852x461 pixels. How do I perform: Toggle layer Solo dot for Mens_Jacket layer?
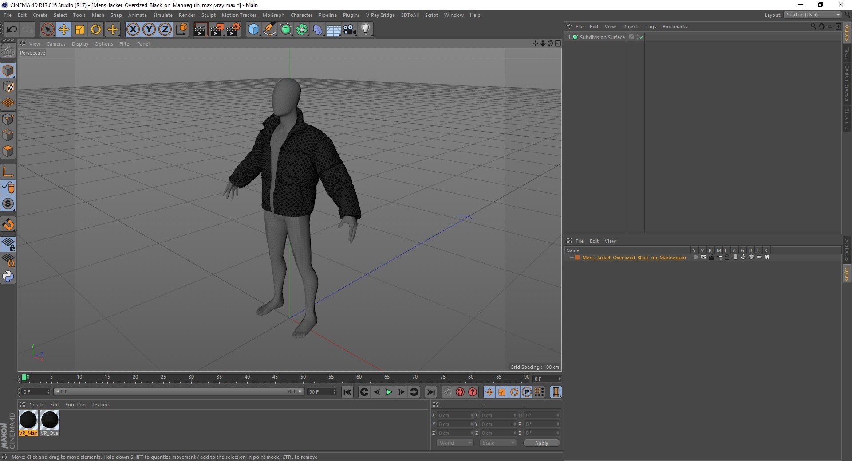coord(695,257)
